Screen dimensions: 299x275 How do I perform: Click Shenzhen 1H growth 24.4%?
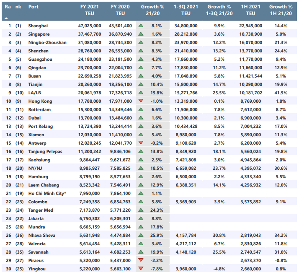(281, 51)
